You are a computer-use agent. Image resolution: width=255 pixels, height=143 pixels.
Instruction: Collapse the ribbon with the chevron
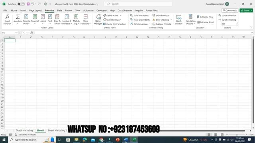click(251, 27)
